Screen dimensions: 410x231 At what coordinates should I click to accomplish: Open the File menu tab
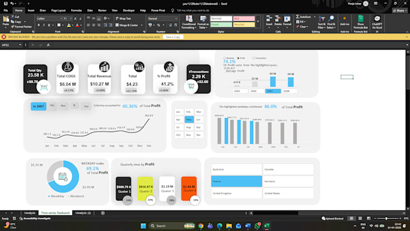click(5, 10)
